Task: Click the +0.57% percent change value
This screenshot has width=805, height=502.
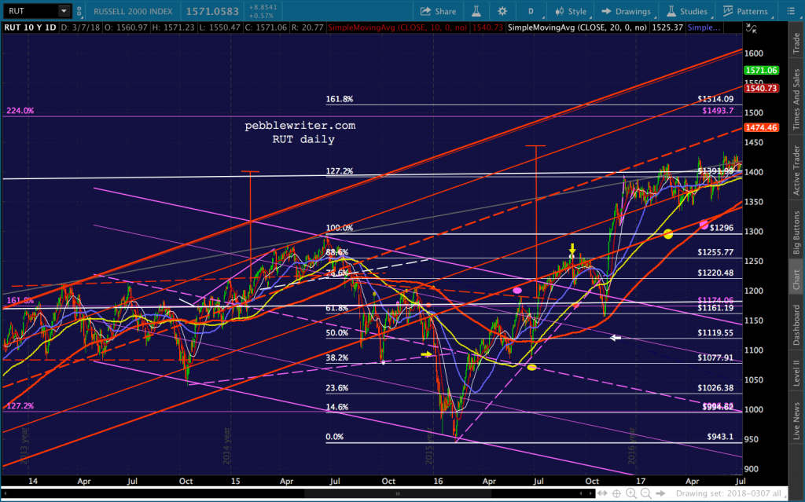Action: [x=262, y=16]
